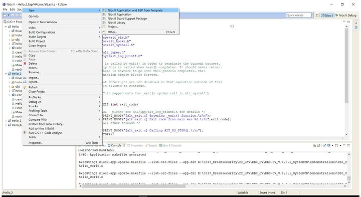The image size is (361, 197).
Task: Open Profiling Tools submenu
Action: click(x=62, y=111)
